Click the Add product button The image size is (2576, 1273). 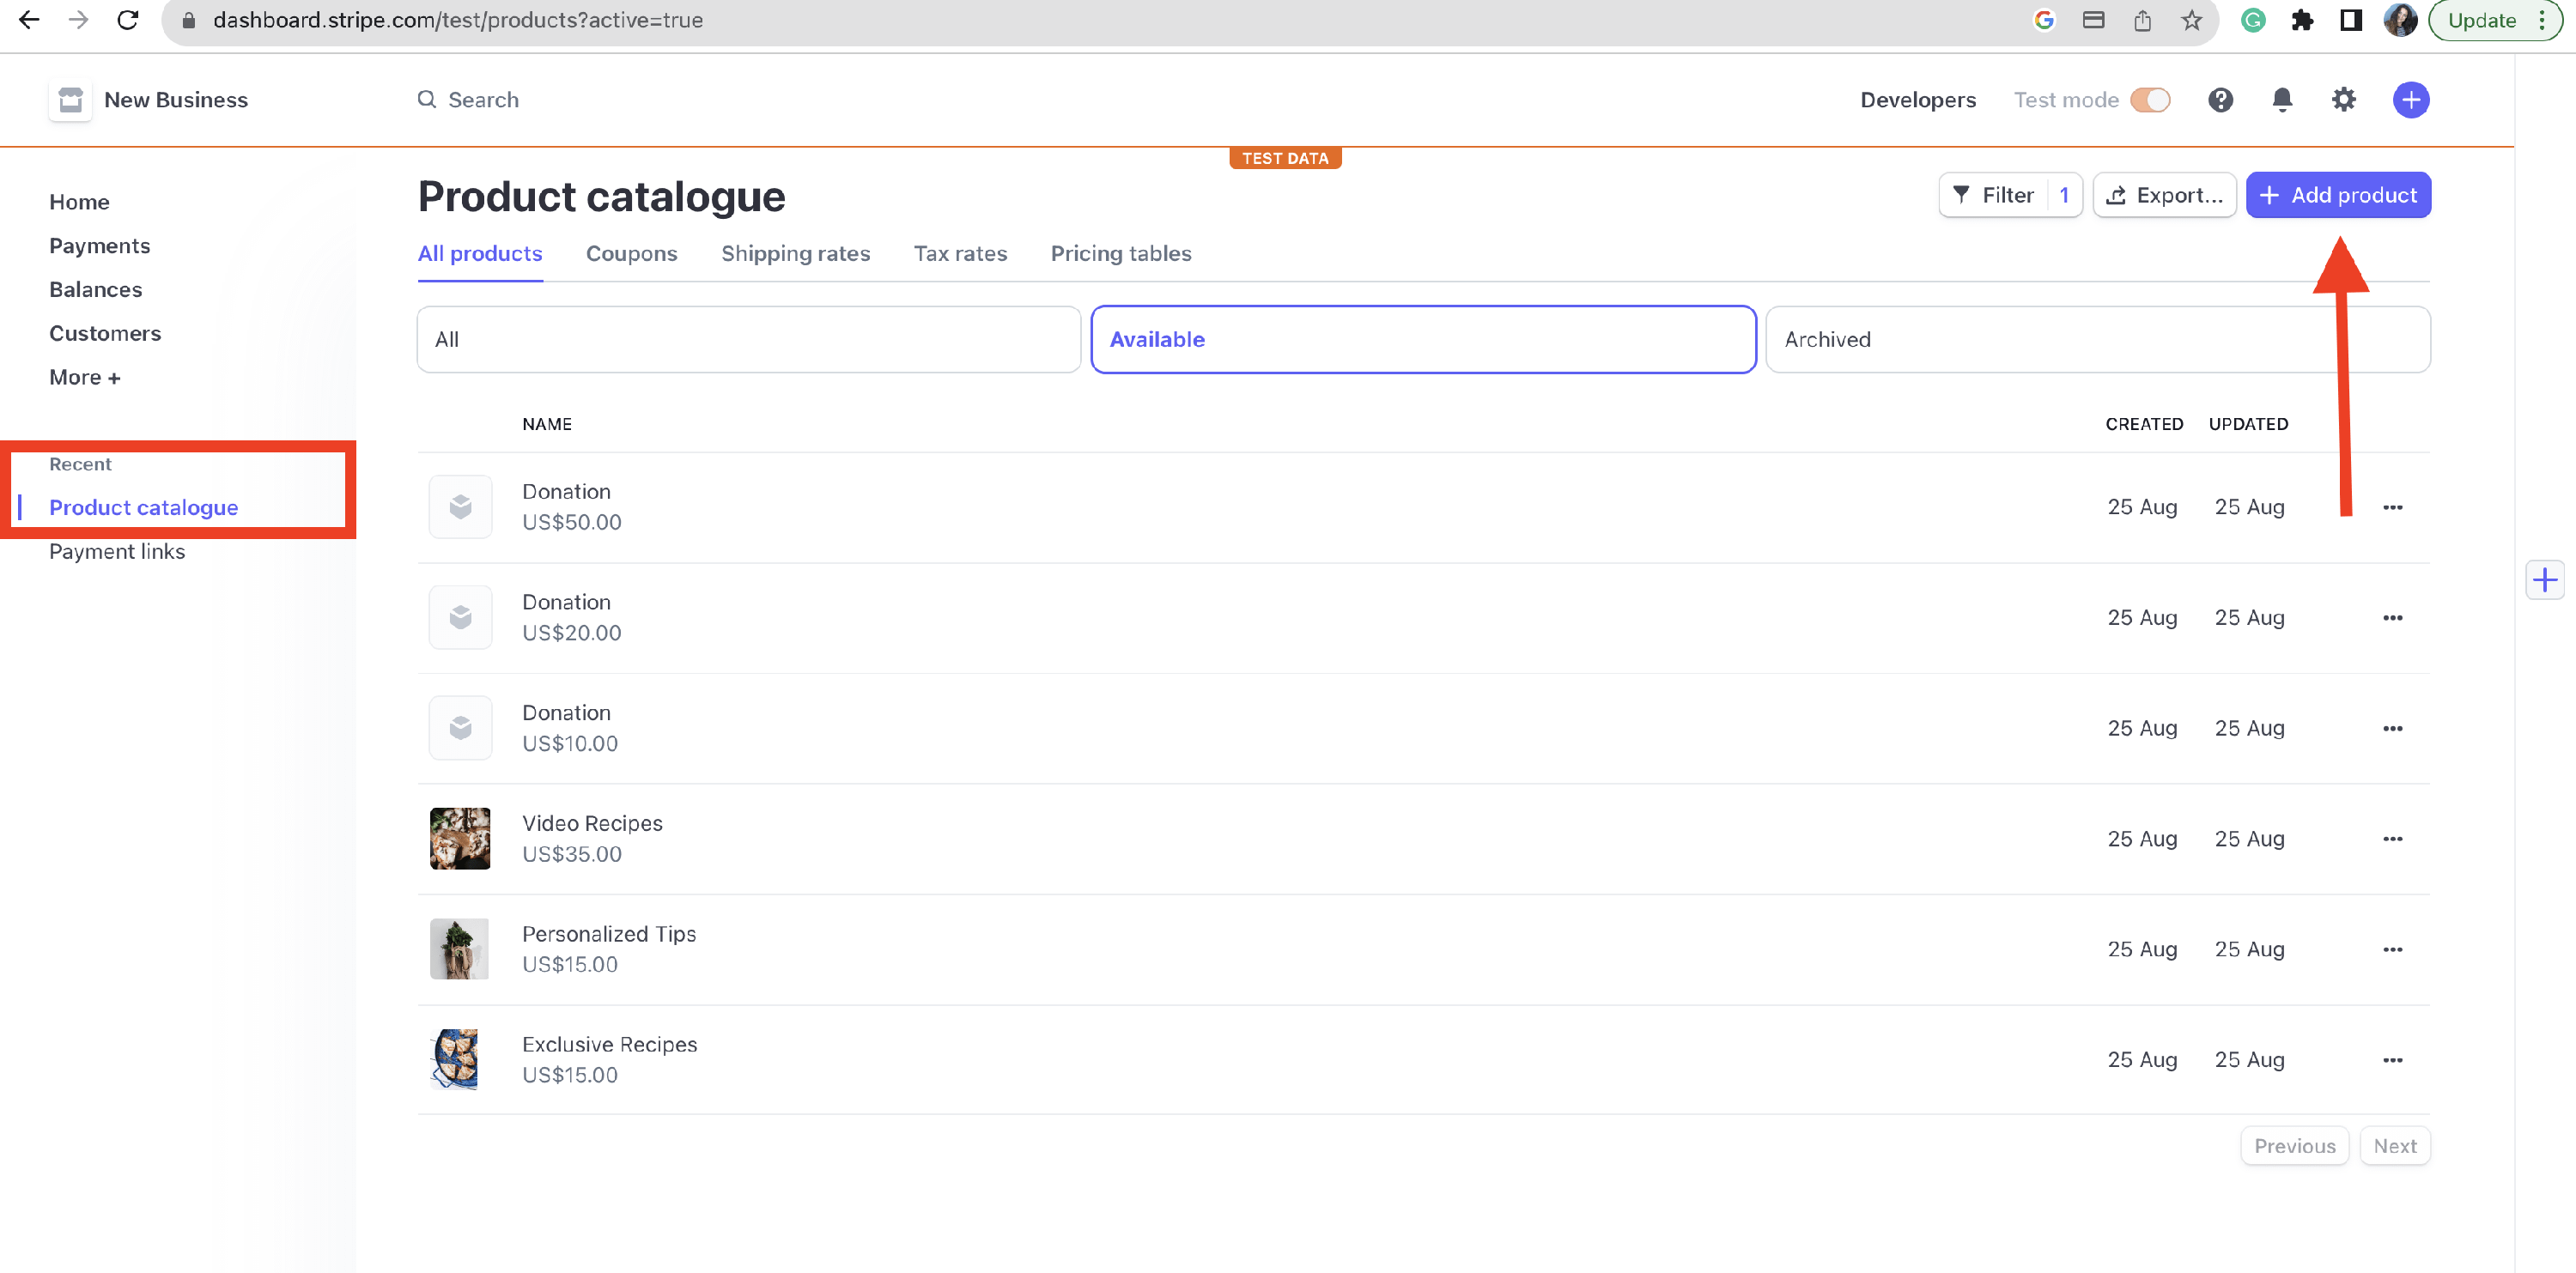pos(2338,195)
